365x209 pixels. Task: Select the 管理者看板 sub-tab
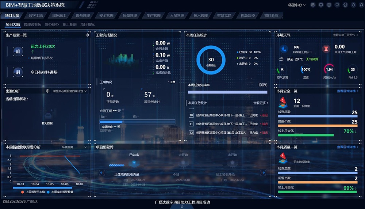coord(32,24)
